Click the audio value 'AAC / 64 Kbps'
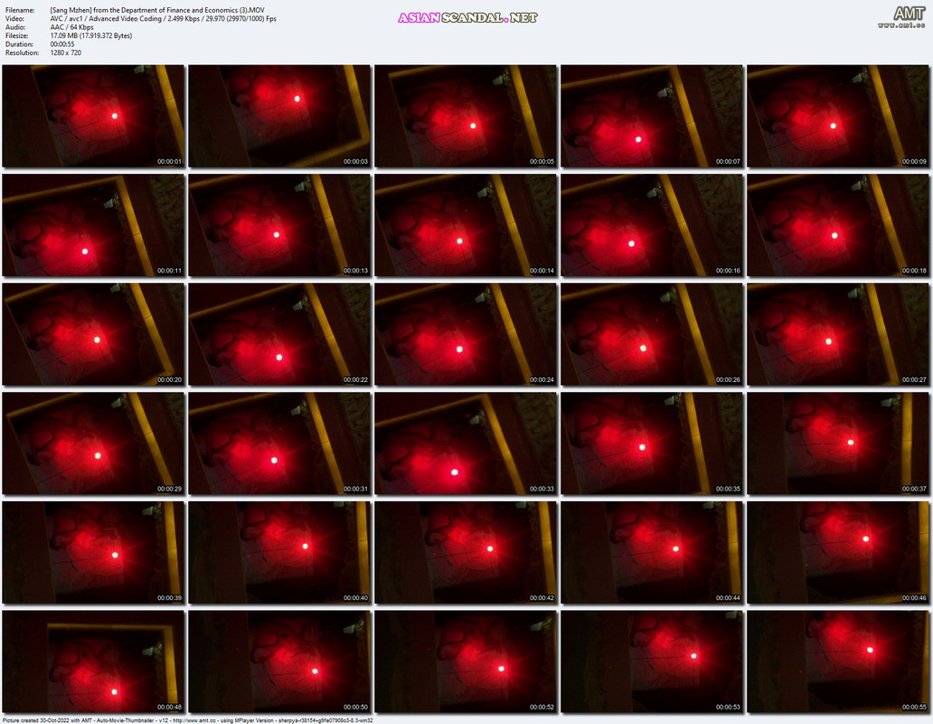Viewport: 933px width, 724px height. [x=71, y=27]
